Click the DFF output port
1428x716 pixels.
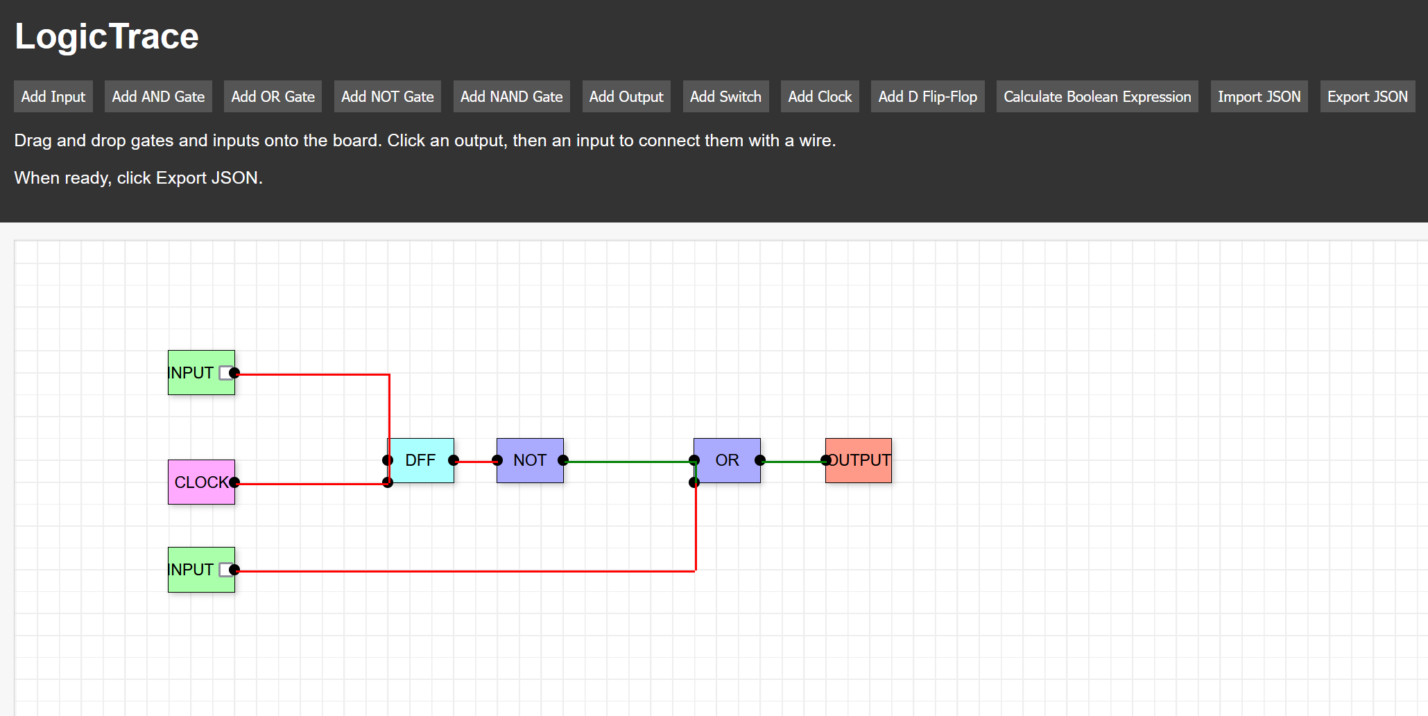454,460
